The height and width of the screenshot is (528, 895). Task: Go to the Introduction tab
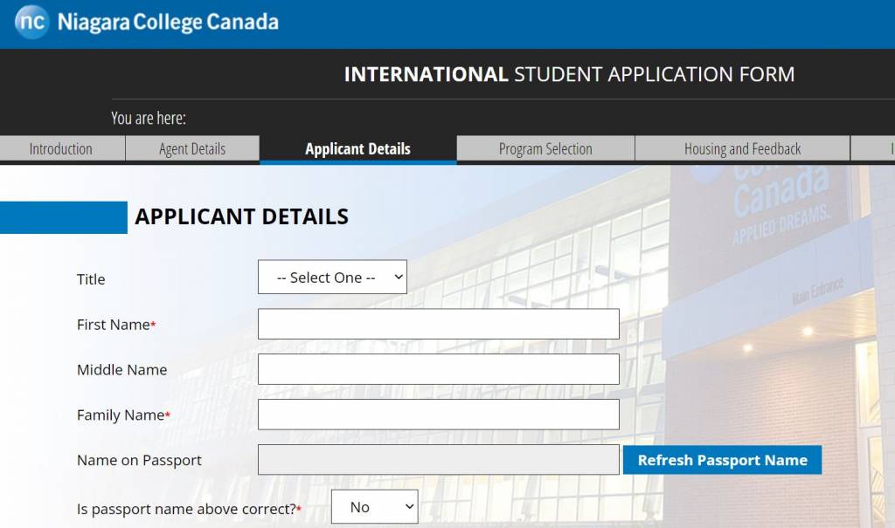point(61,149)
